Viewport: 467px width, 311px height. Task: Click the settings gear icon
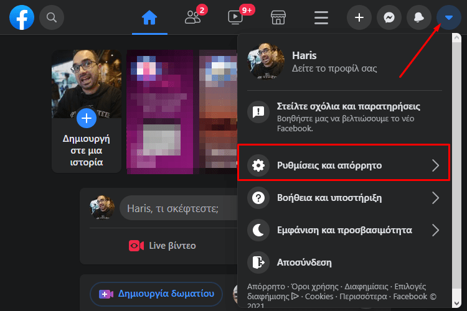[258, 165]
